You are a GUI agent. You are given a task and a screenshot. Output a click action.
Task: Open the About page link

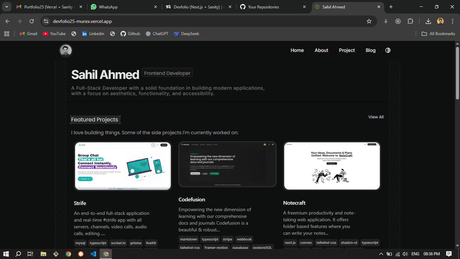321,50
